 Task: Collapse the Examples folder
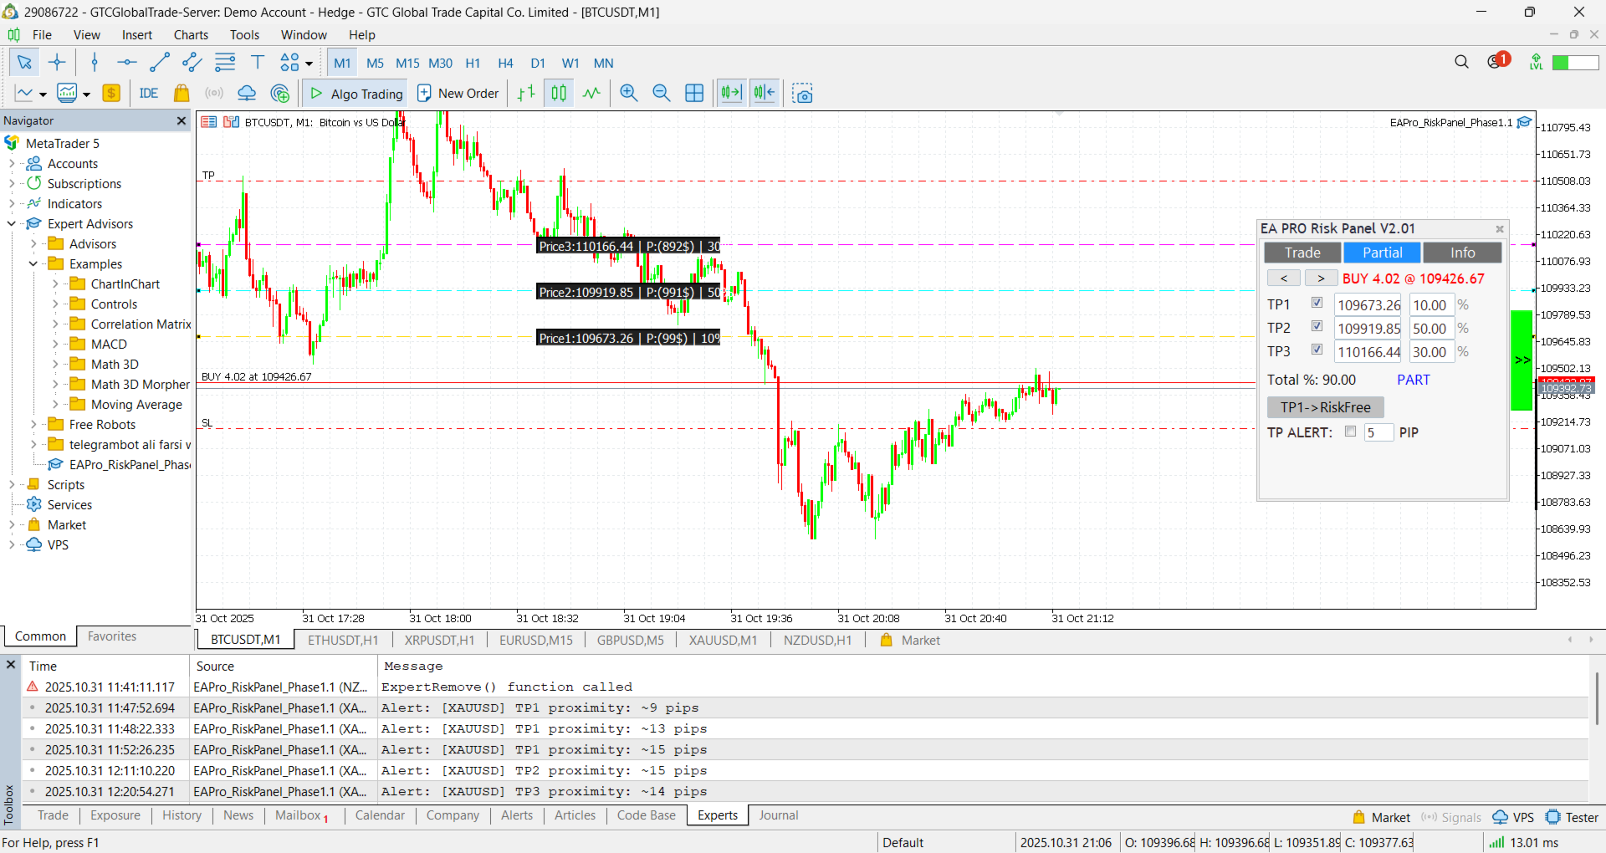(33, 264)
